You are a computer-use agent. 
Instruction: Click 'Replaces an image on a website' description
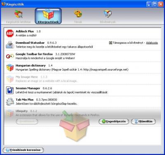pyautogui.click(x=46, y=81)
